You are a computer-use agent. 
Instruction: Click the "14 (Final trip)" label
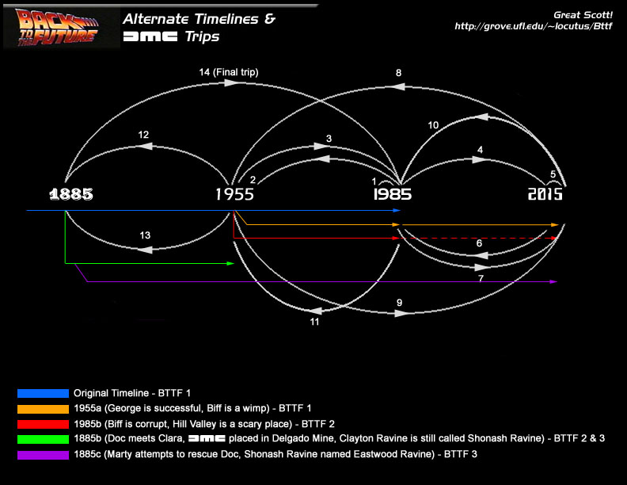(x=229, y=72)
